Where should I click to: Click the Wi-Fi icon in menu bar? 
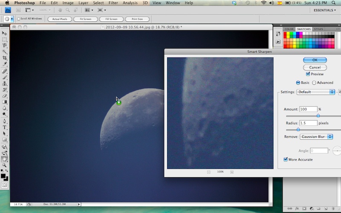pos(263,3)
